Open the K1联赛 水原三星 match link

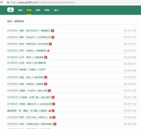pos(29,97)
